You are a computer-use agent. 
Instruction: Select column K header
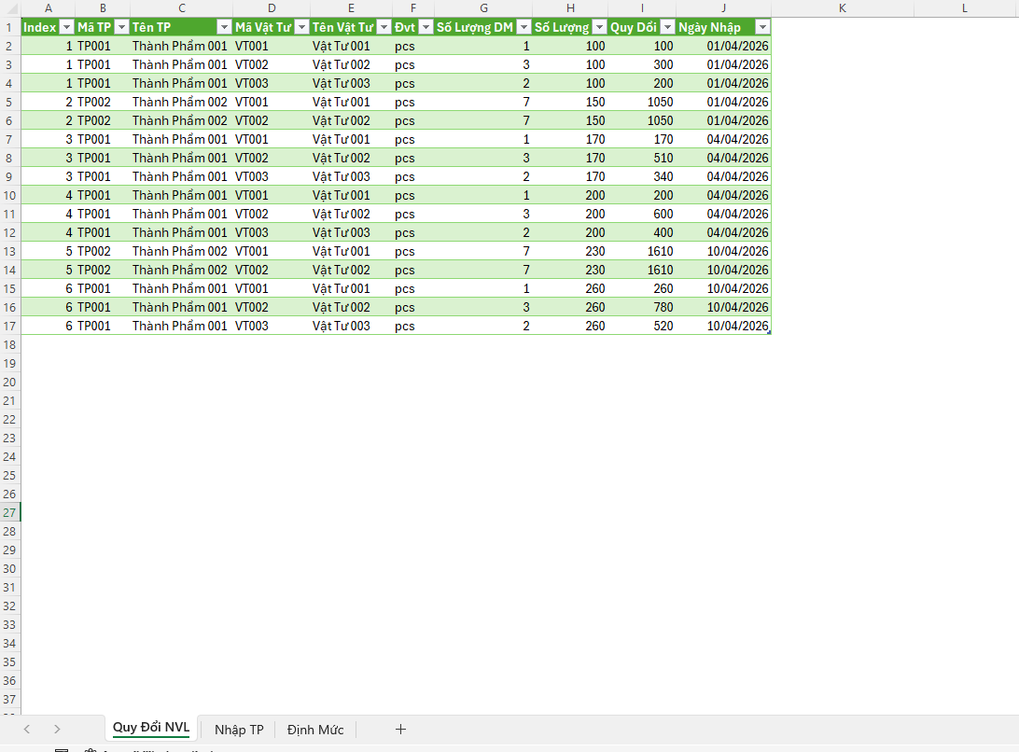tap(842, 8)
